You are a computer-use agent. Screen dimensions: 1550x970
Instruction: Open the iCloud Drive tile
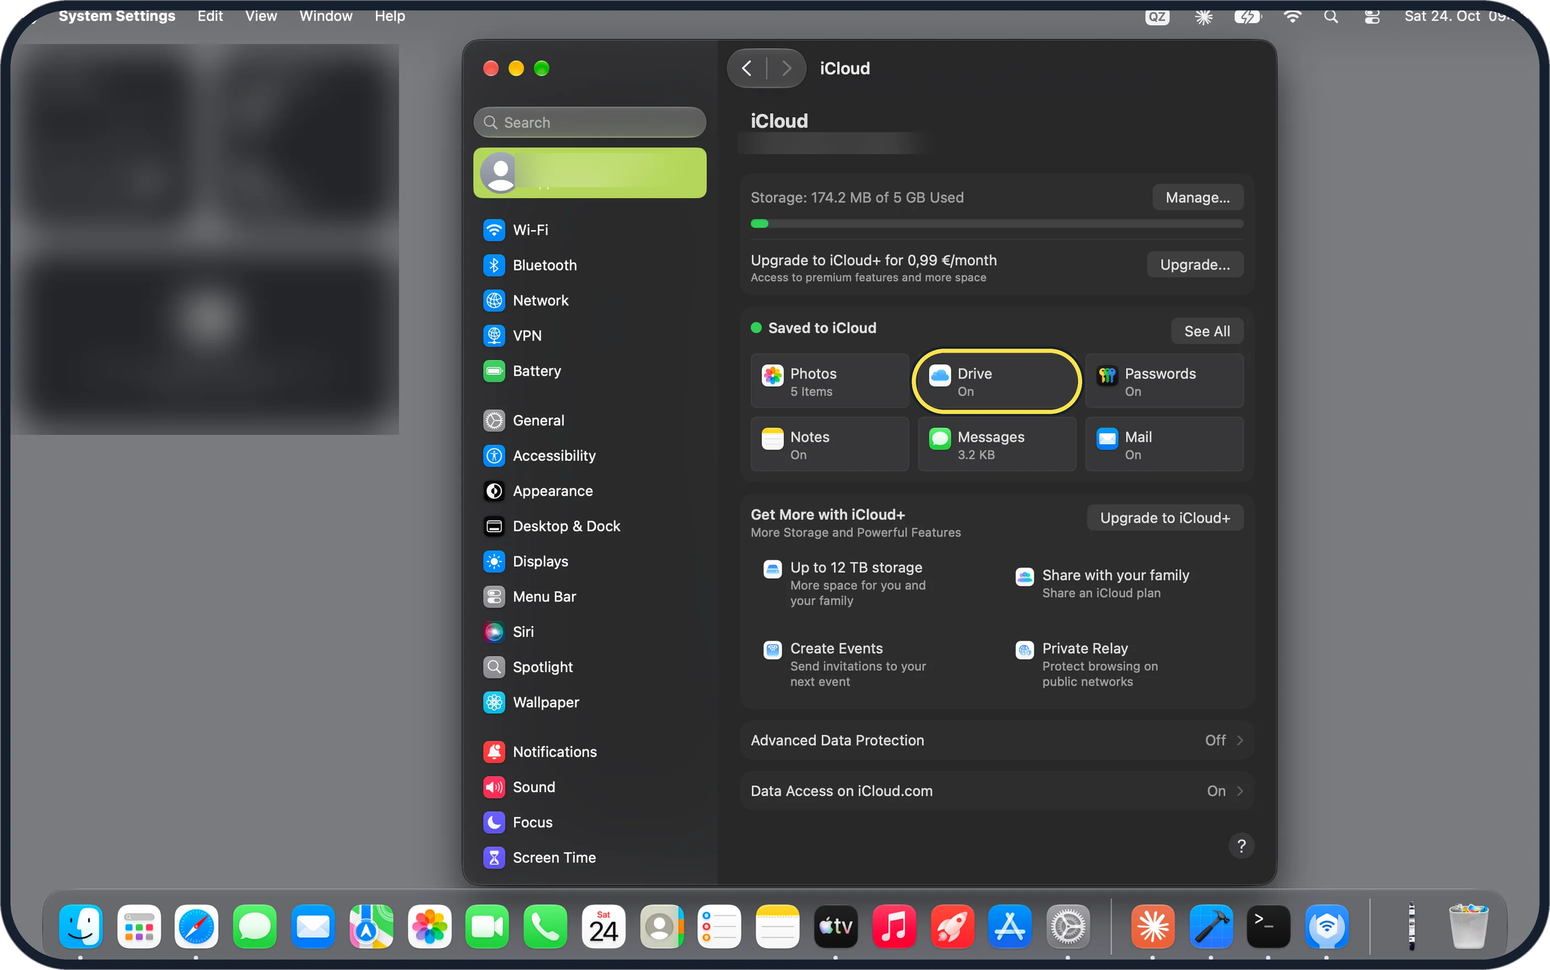click(997, 381)
